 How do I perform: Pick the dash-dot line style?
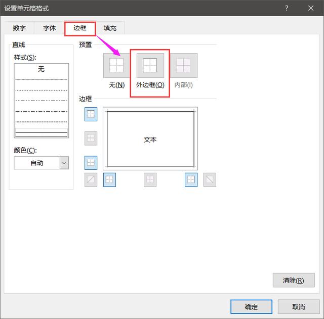pyautogui.click(x=42, y=111)
